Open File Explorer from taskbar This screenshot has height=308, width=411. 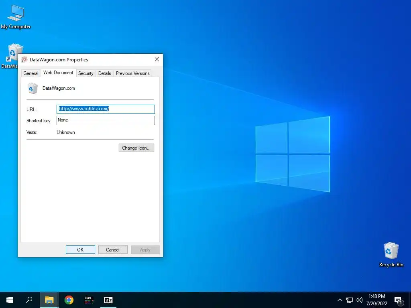click(49, 300)
